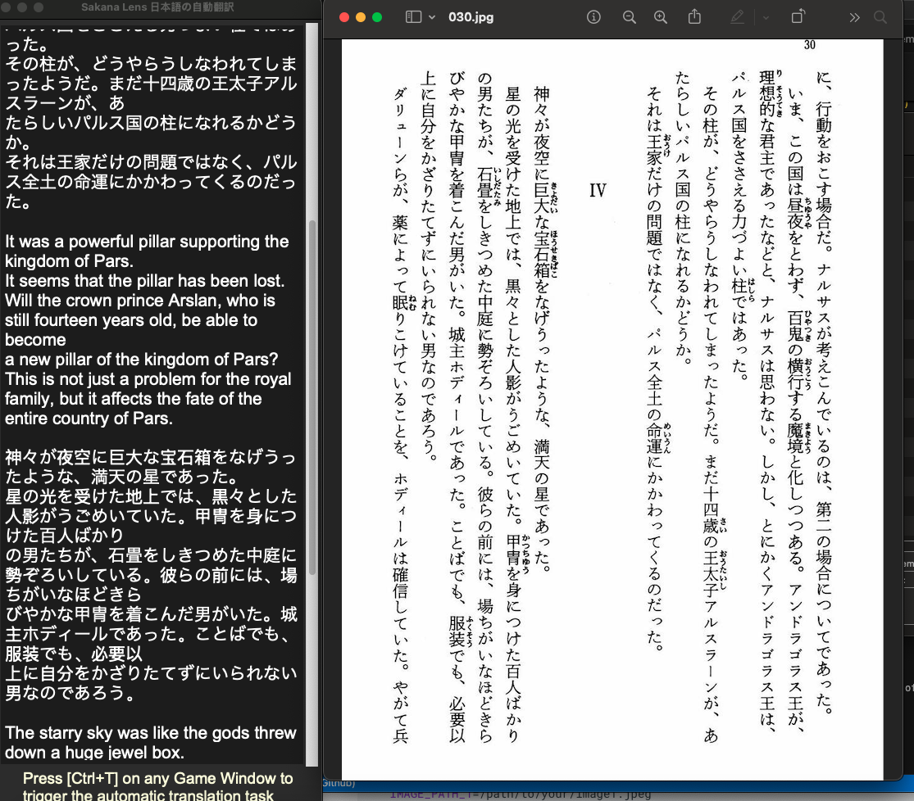This screenshot has height=801, width=914.
Task: Click the line "それは王家だけの問題ではなく、パル"
Action: (151, 162)
